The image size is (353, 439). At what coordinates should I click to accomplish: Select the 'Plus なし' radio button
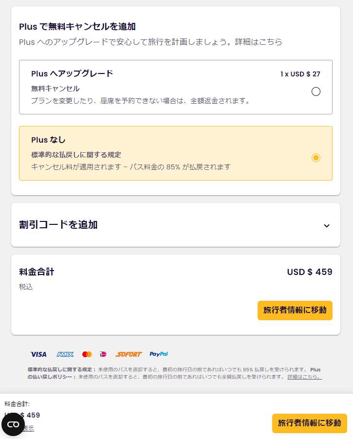click(x=316, y=158)
